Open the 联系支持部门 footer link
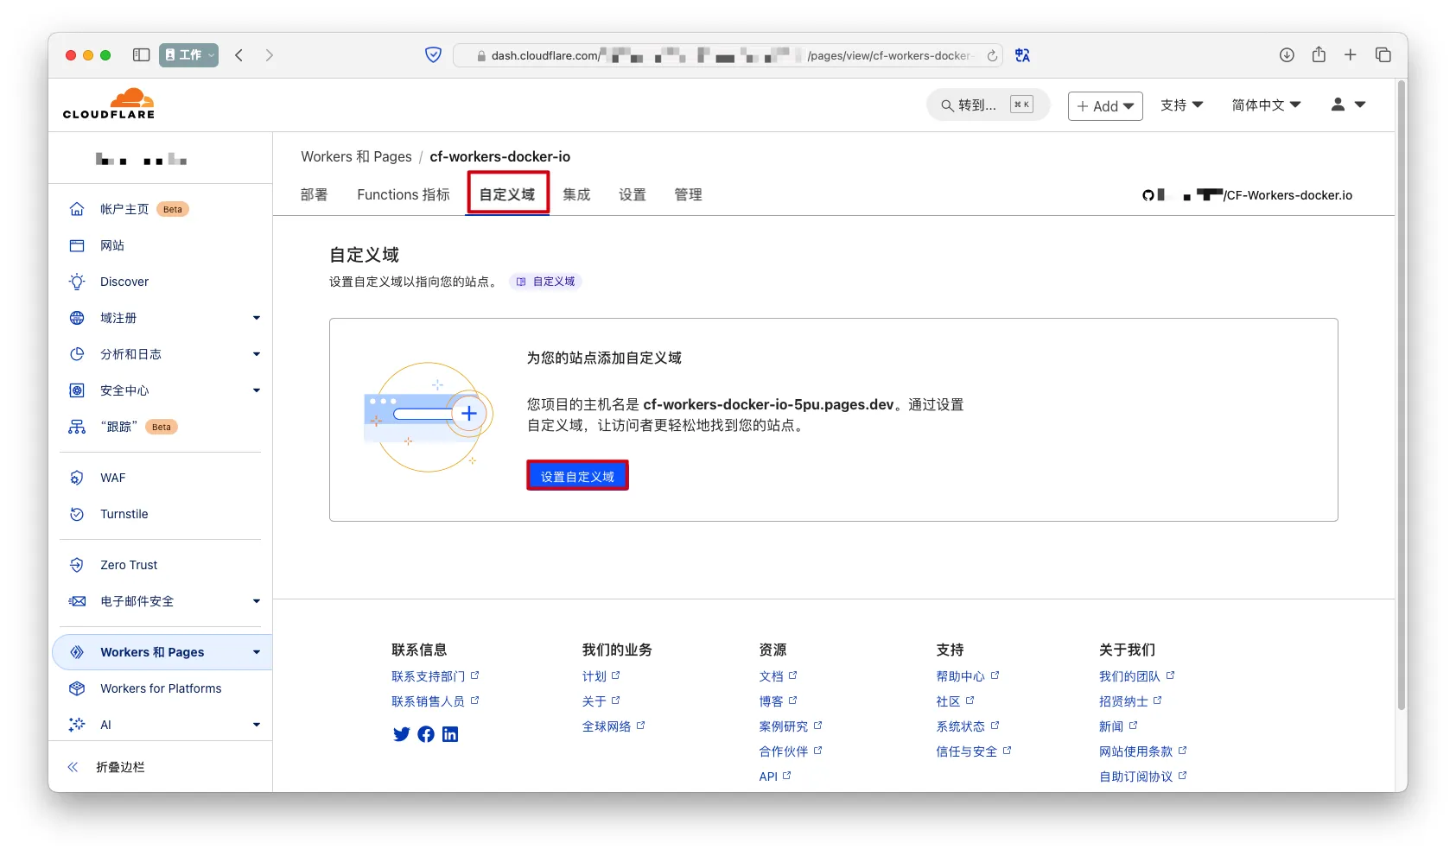This screenshot has height=856, width=1456. [x=436, y=676]
